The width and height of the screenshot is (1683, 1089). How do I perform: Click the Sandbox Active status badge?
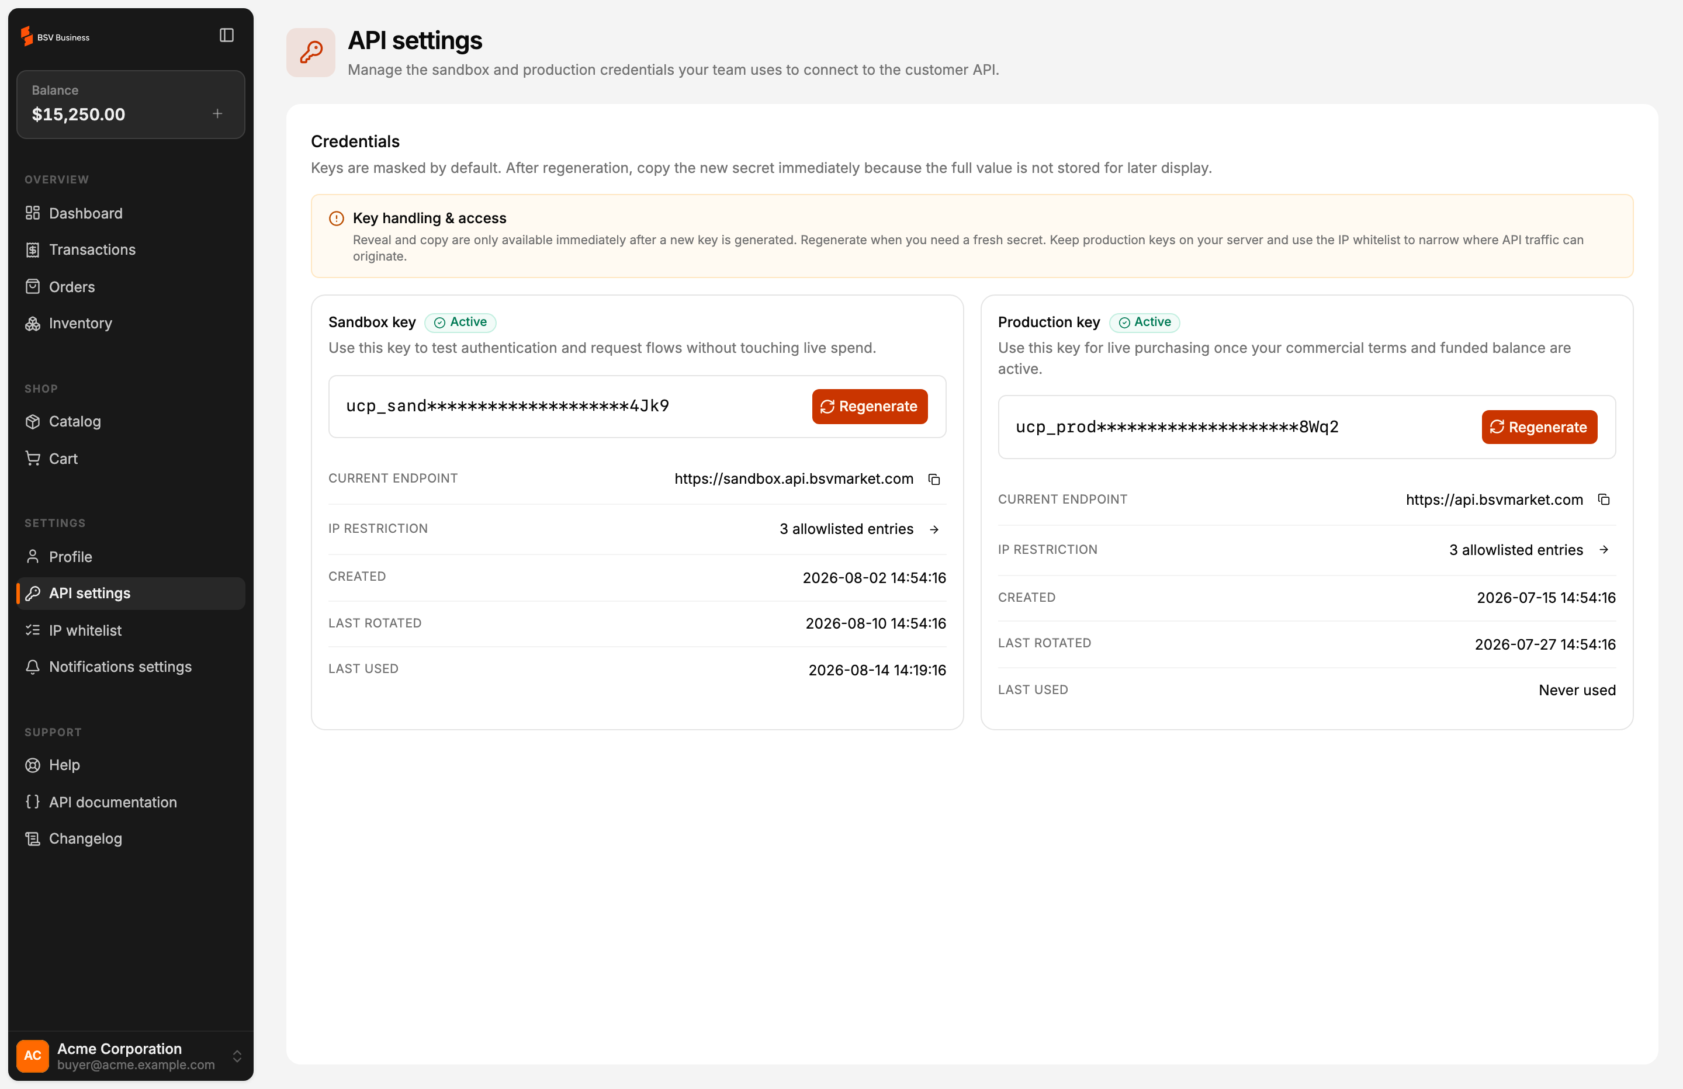click(x=460, y=322)
